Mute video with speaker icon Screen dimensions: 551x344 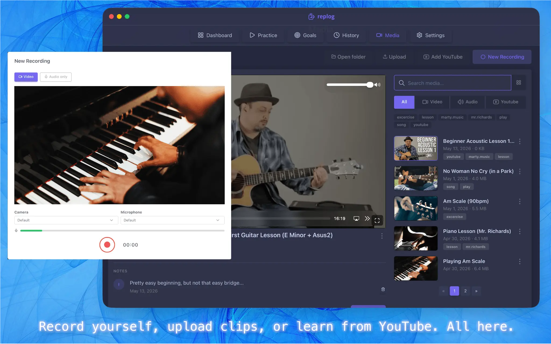[377, 85]
